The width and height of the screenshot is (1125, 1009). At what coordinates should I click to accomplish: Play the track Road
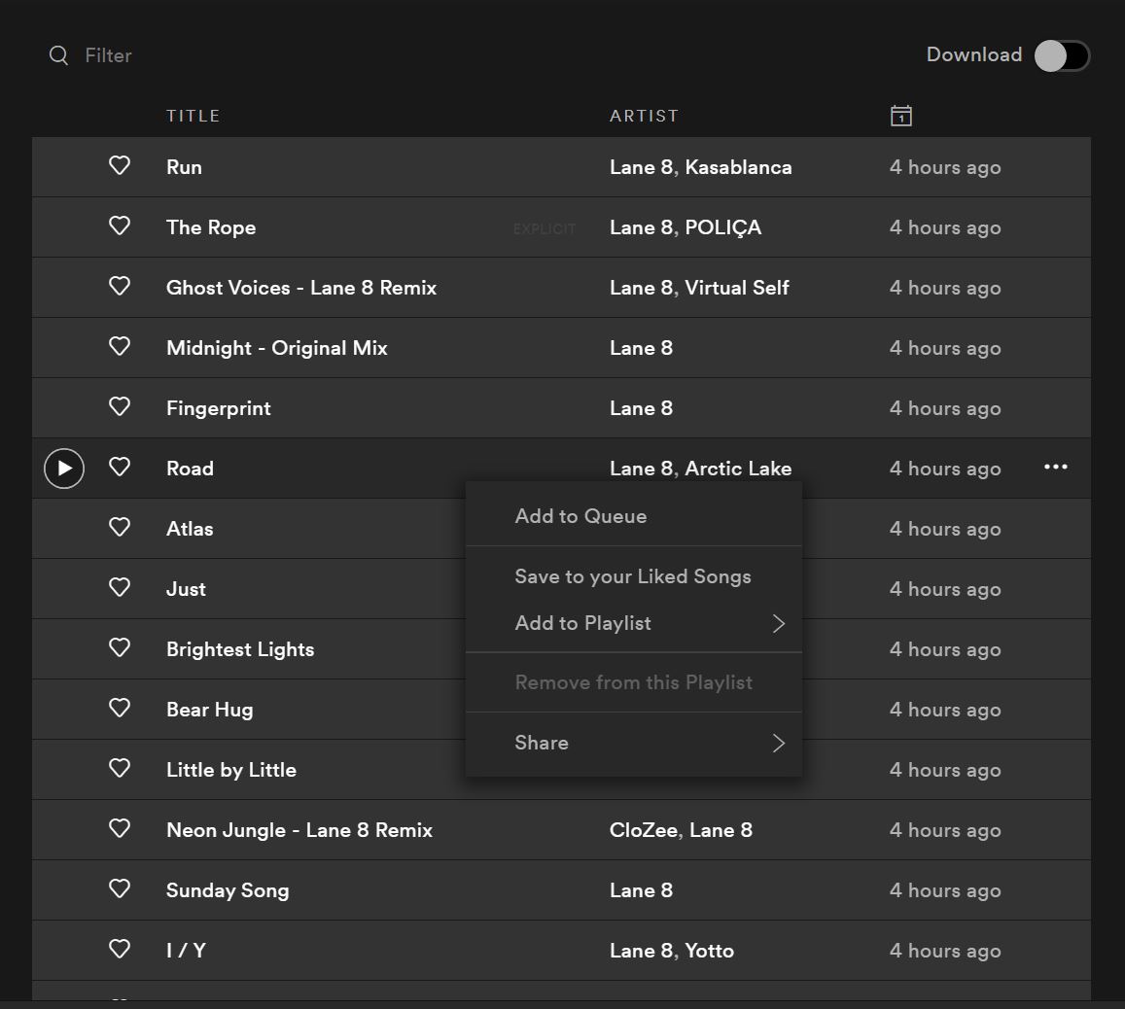click(64, 469)
